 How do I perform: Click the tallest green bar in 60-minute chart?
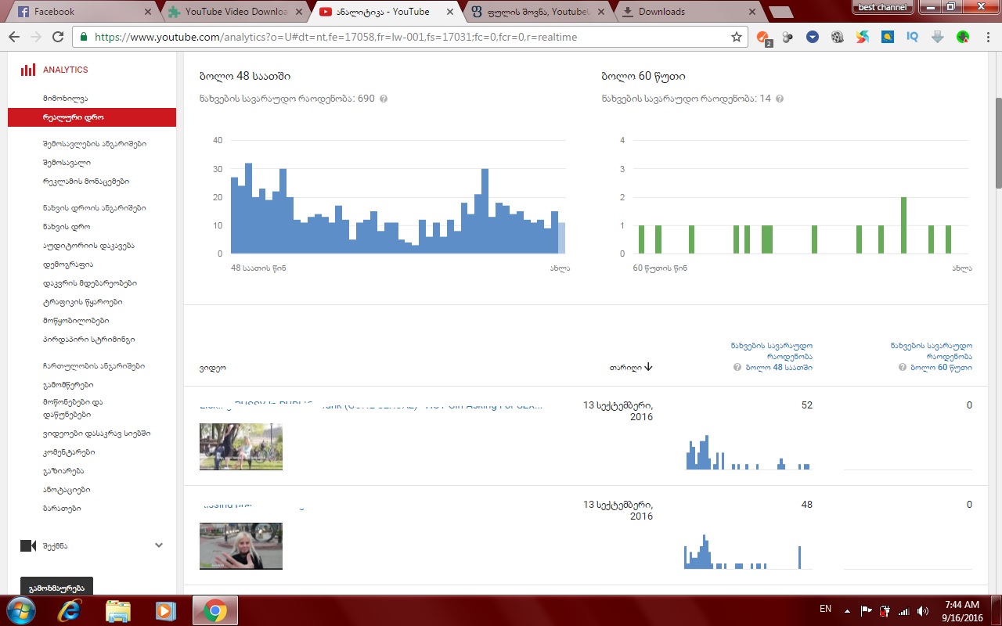(903, 225)
